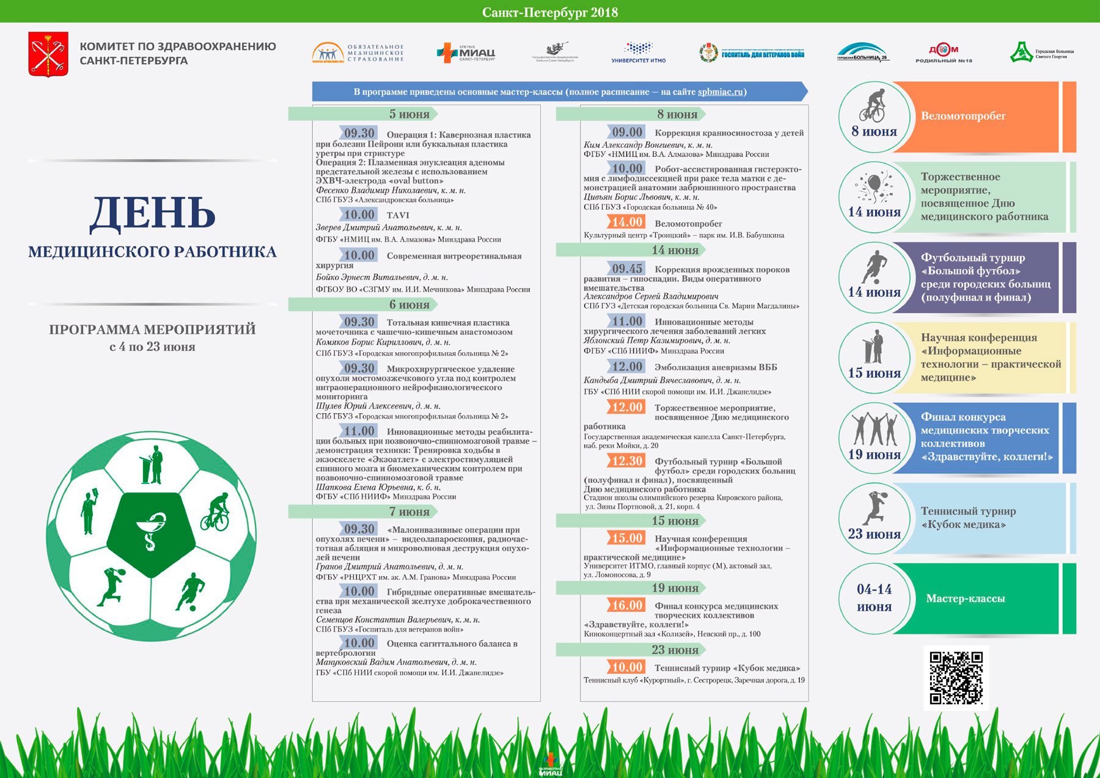Screen dimensions: 1100x778
Task: Click the football player icon in right sidebar
Action: pyautogui.click(x=875, y=267)
